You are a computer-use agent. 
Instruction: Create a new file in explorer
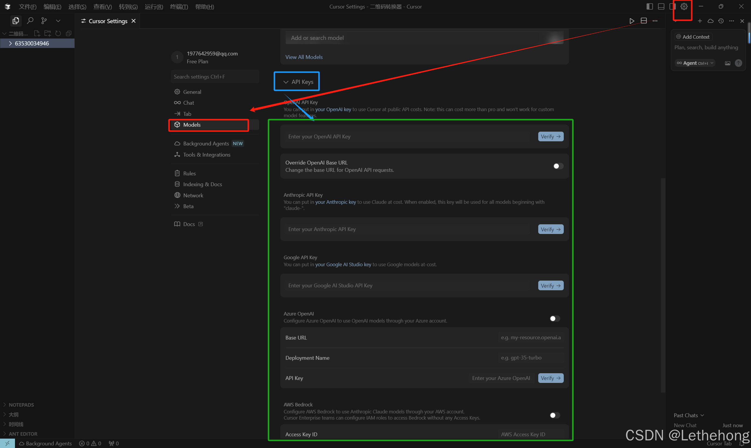(x=37, y=33)
